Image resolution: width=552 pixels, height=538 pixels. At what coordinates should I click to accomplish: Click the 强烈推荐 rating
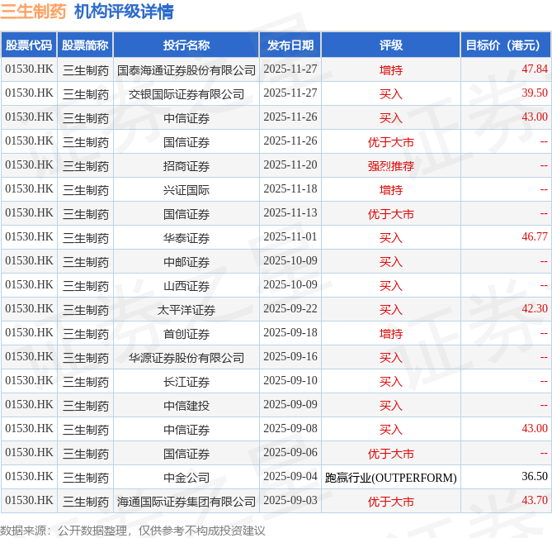click(x=391, y=166)
